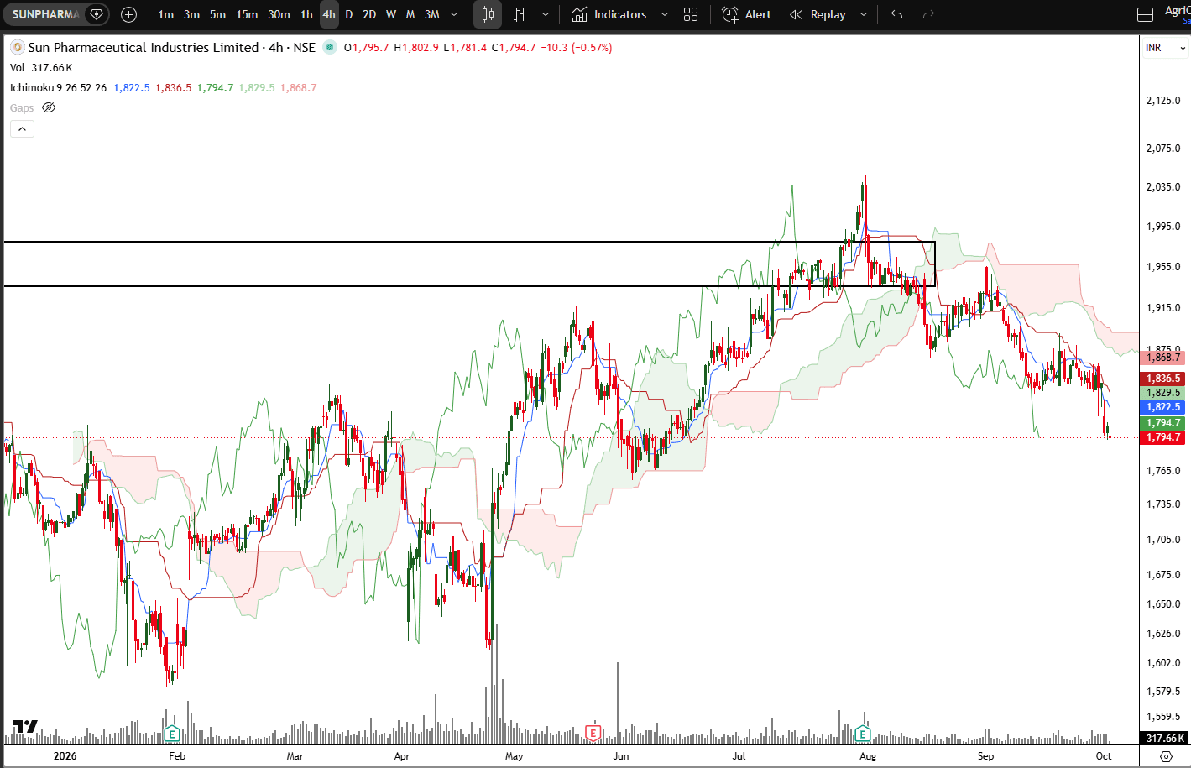
Task: Toggle visibility of the Gaps indicator
Action: 49,108
